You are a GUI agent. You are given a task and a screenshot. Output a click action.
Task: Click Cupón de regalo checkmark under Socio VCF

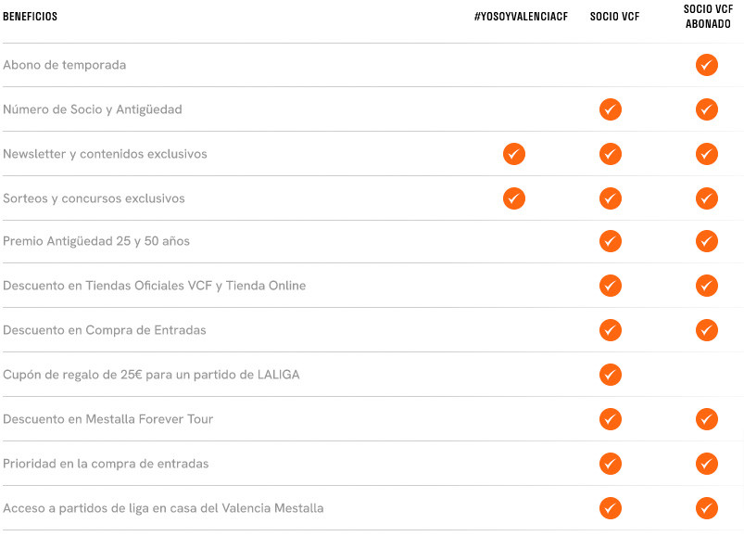coord(610,375)
